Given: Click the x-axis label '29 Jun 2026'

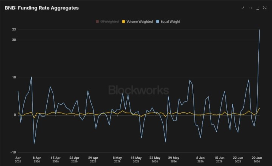Looking at the screenshot, I should coord(257,160).
